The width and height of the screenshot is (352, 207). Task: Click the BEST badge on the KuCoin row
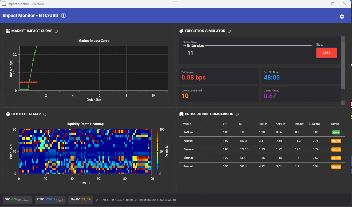pos(336,132)
